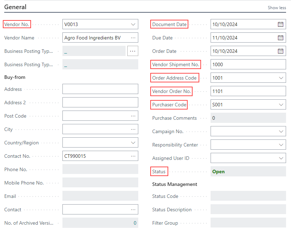Open the Order Date calendar picker
291x231 pixels.
(x=280, y=51)
